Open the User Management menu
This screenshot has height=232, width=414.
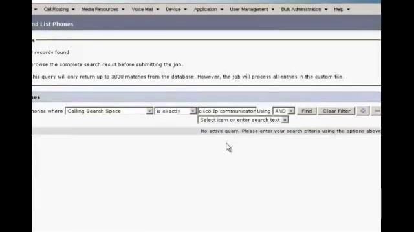point(252,9)
